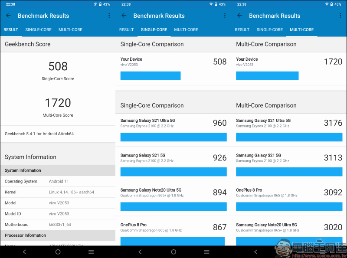Viewport: 347px width, 258px height.
Task: Select SINGLE-CORE tab on third screen
Action: 269,29
